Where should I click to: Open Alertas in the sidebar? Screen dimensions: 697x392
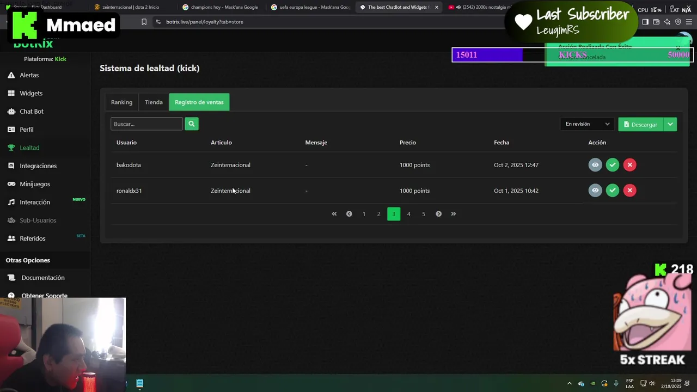(29, 75)
